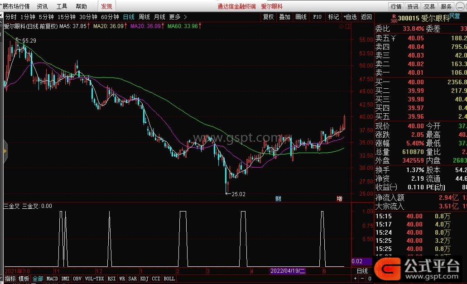
Task: Open the 扩展市场行情 menu
Action: click(x=15, y=6)
